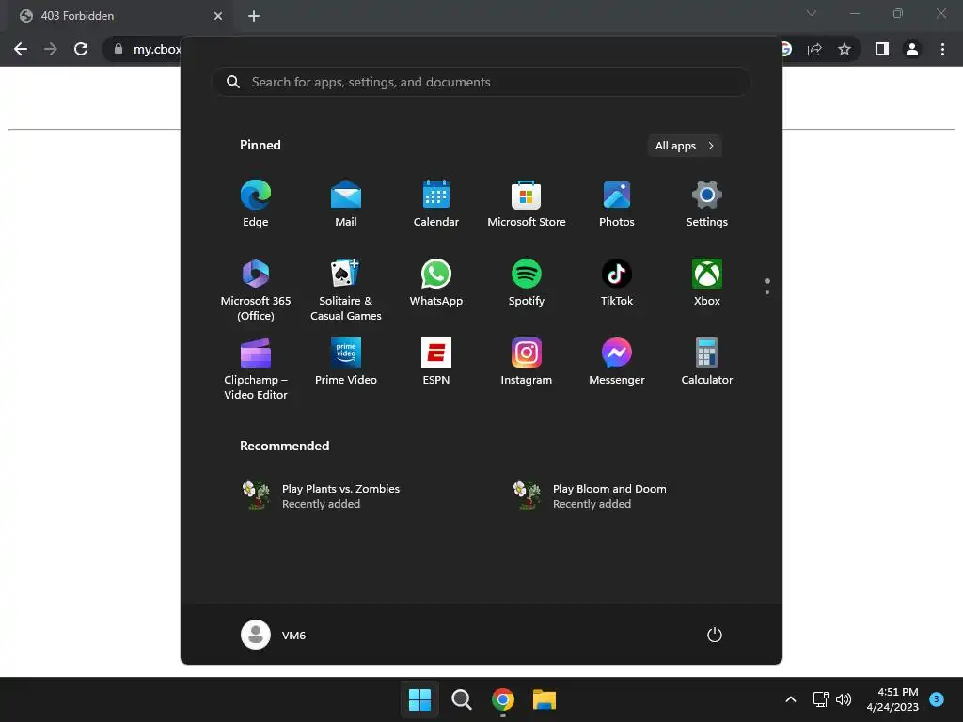
Task: Open network status tray icon
Action: click(820, 699)
